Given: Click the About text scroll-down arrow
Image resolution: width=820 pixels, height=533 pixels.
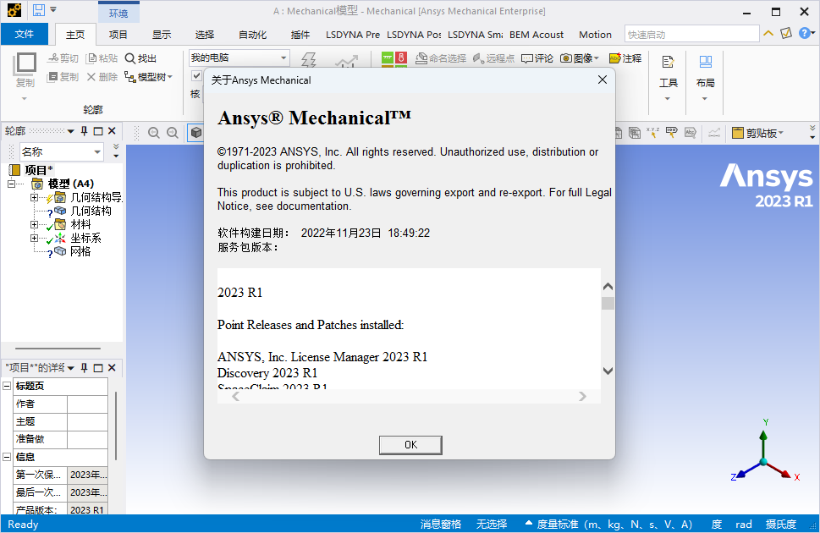Looking at the screenshot, I should pyautogui.click(x=608, y=371).
